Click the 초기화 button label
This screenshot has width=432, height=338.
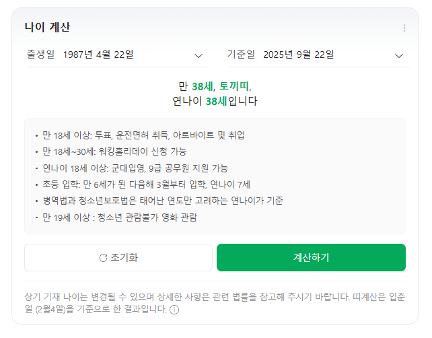click(124, 257)
